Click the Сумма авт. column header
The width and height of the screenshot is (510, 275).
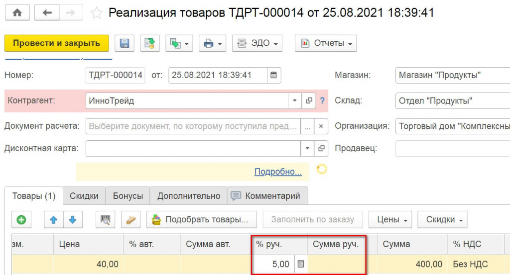215,244
